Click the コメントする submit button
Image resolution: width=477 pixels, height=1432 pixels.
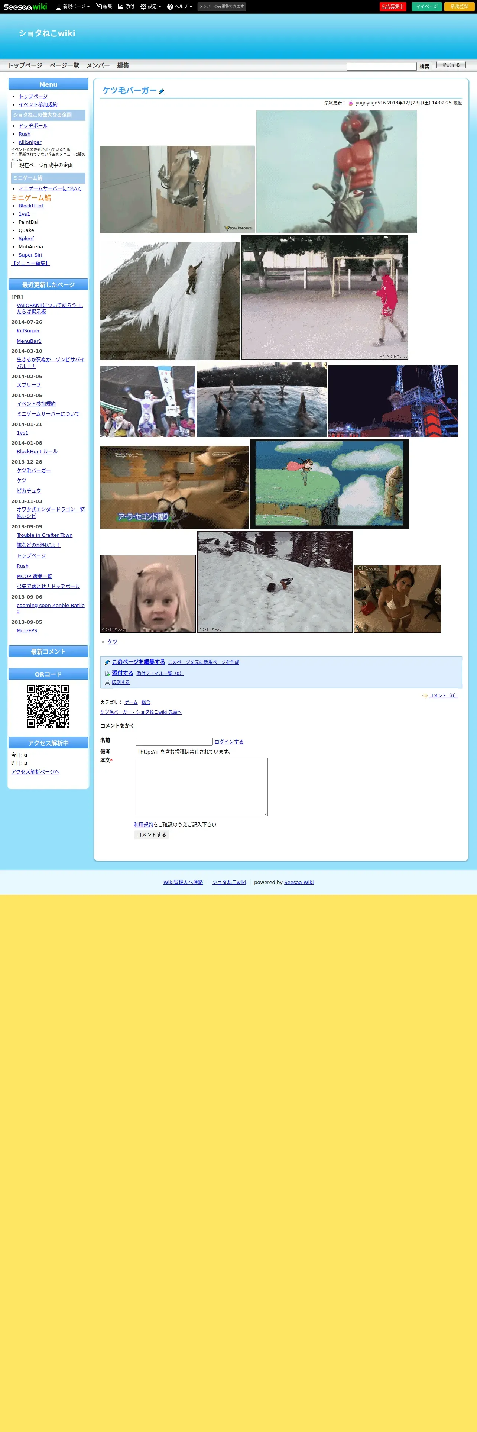click(x=152, y=835)
